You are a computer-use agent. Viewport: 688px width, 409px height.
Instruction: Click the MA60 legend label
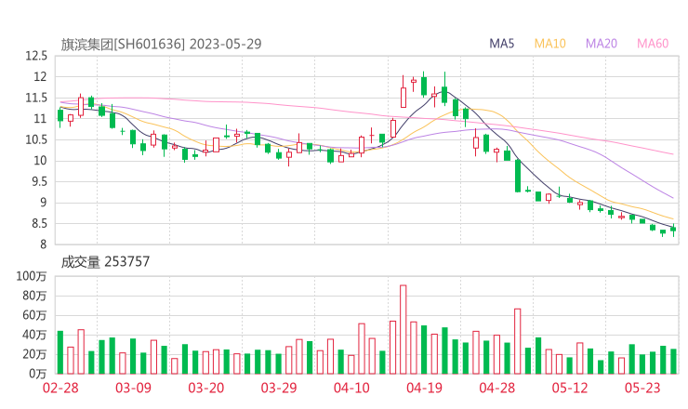click(653, 44)
